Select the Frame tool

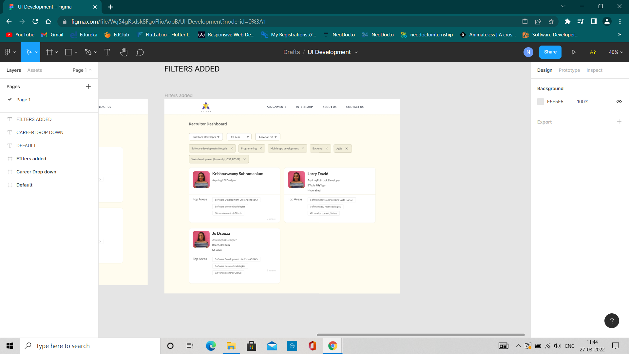[49, 52]
